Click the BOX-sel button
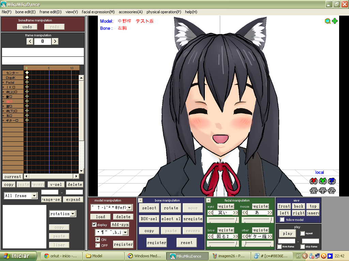Screen dimensions: 349x261 149,219
